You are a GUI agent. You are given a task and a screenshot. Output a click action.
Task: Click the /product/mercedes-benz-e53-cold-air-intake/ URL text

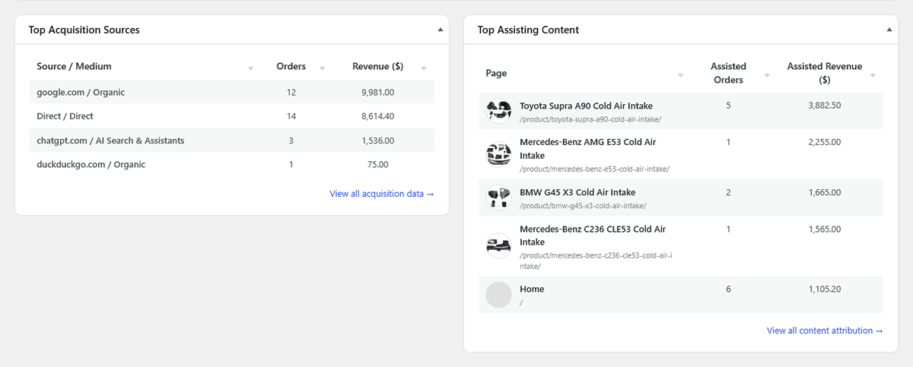tap(594, 169)
